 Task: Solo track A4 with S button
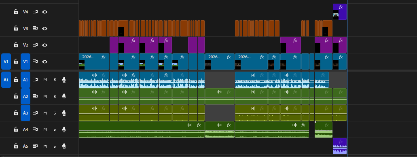[55, 129]
